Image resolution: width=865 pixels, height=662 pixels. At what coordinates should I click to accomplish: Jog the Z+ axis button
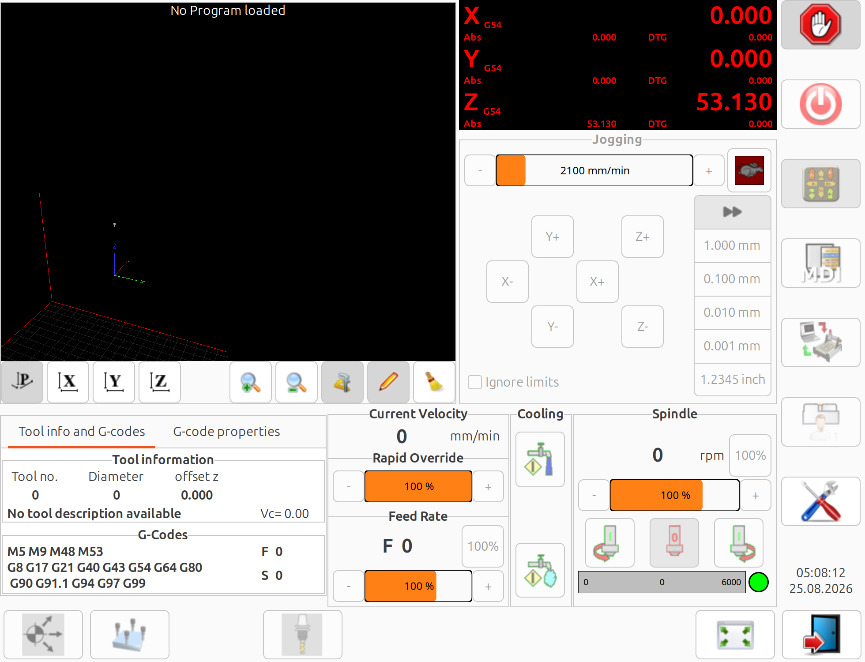coord(643,237)
